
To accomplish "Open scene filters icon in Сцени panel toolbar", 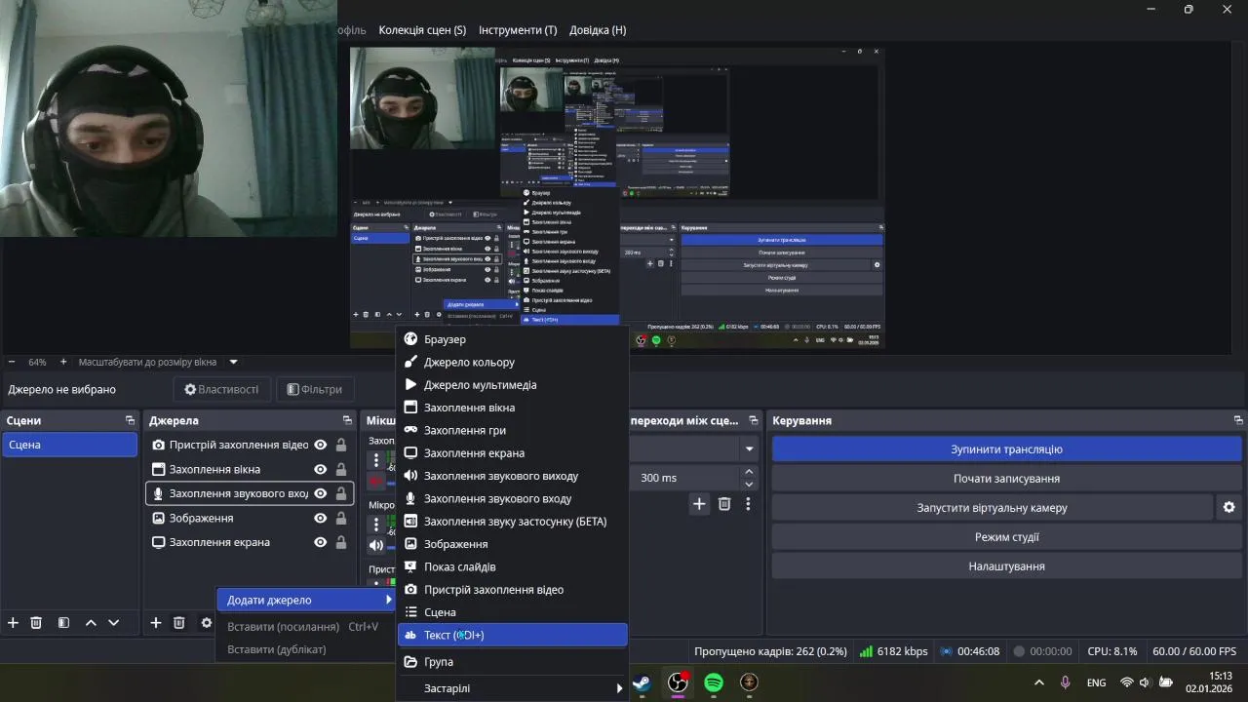I will click(63, 622).
